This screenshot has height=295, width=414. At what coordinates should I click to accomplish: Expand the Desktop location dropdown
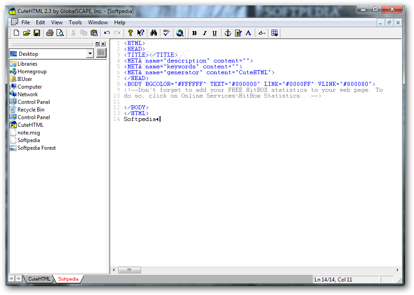pos(90,54)
